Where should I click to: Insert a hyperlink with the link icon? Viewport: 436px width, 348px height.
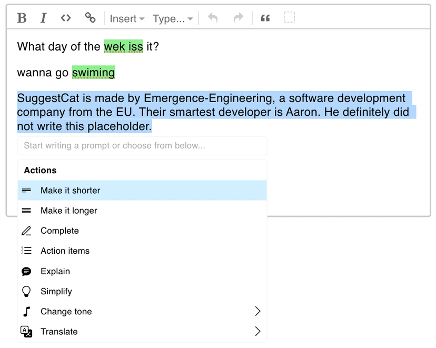tap(90, 18)
